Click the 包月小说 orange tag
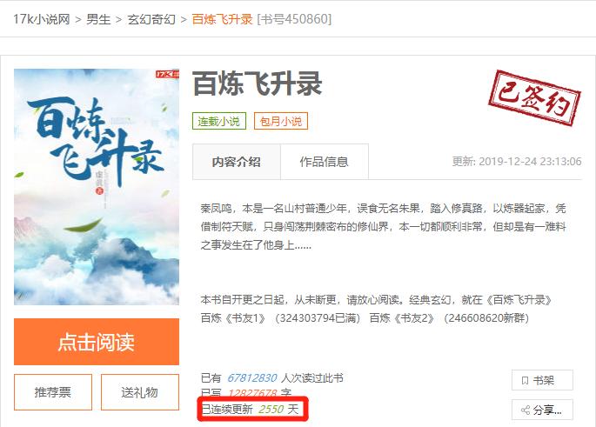The width and height of the screenshot is (596, 427). tap(281, 121)
